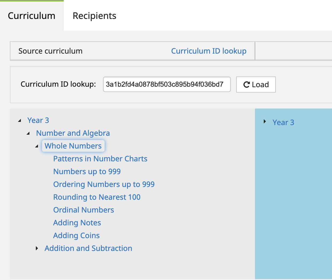Select the Number and Algebra item
This screenshot has height=280, width=332.
73,133
